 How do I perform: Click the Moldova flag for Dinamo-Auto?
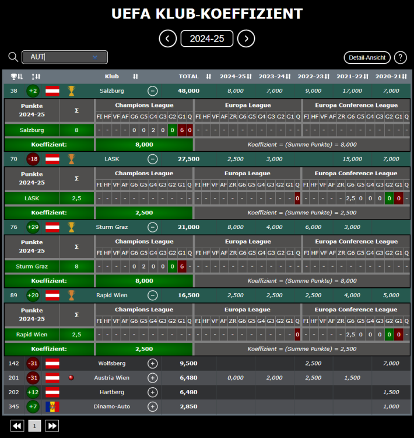pyautogui.click(x=52, y=406)
